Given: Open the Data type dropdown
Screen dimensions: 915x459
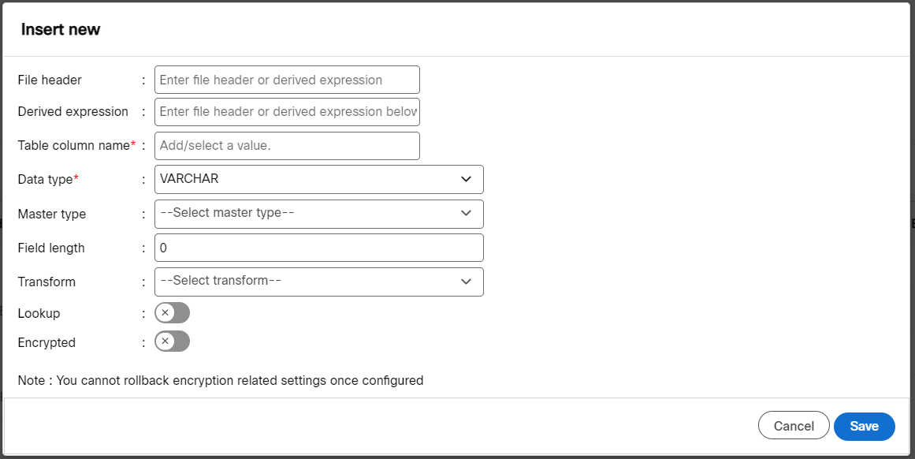Looking at the screenshot, I should click(x=318, y=179).
